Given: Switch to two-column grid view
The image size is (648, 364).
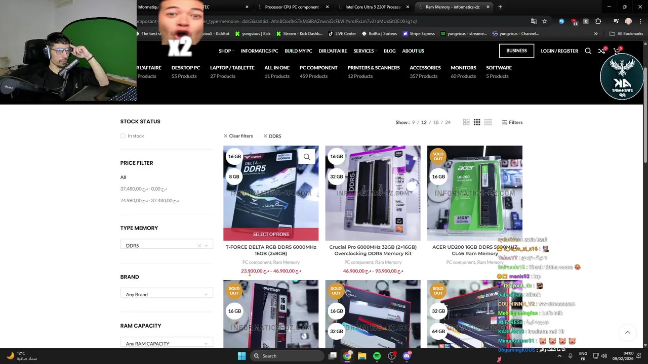Looking at the screenshot, I should click(466, 122).
